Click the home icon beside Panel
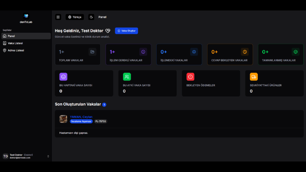306x172 pixels. pyautogui.click(x=5, y=36)
